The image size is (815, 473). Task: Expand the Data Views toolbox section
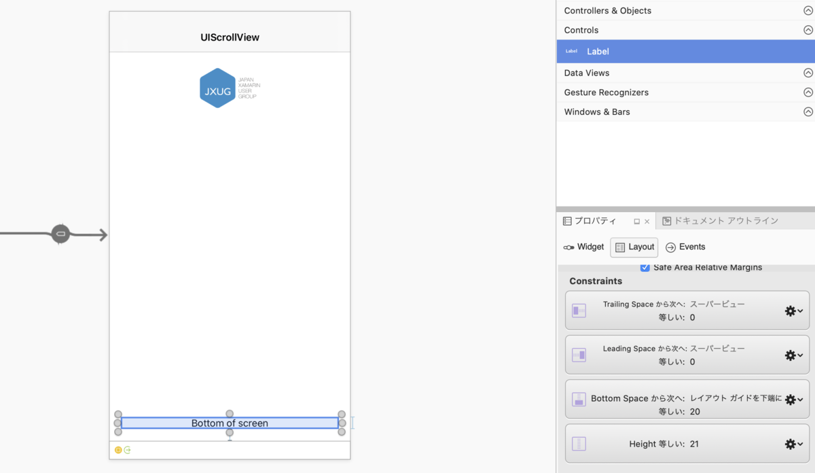(x=808, y=73)
